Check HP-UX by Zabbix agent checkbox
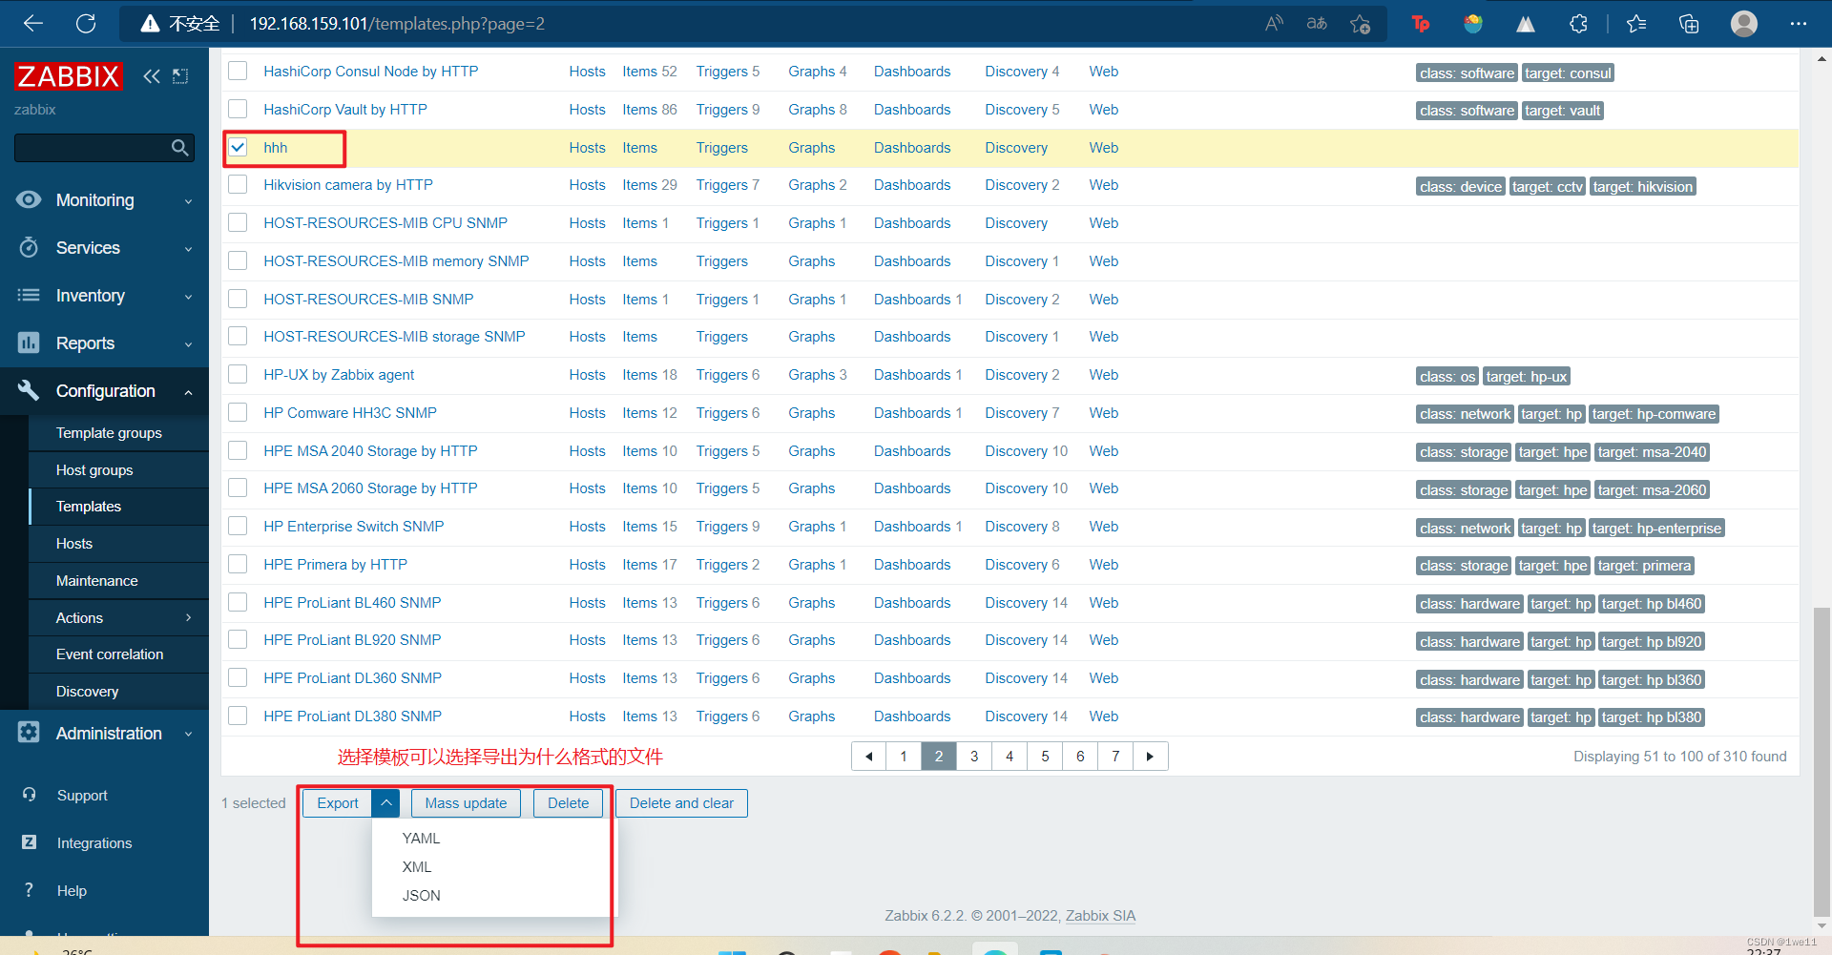This screenshot has width=1832, height=955. click(x=238, y=374)
